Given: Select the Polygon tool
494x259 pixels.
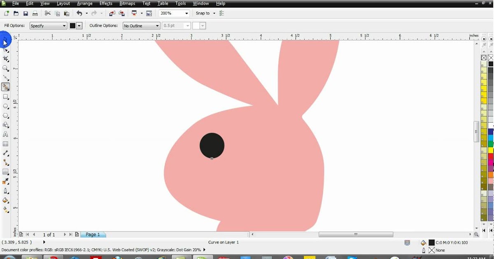Looking at the screenshot, I should click(x=6, y=116).
